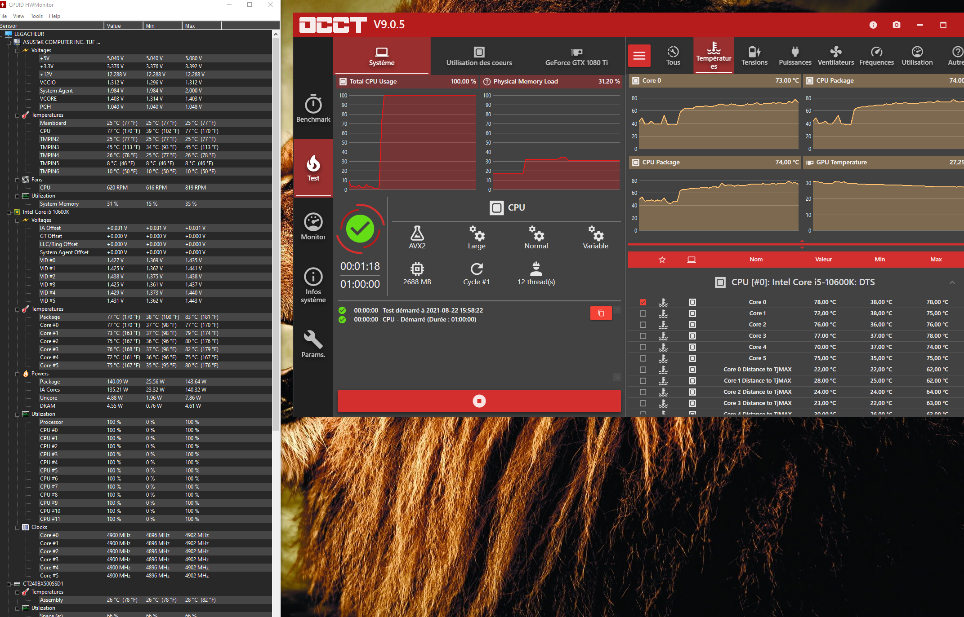Click the favorites star column header
This screenshot has width=964, height=617.
click(662, 260)
